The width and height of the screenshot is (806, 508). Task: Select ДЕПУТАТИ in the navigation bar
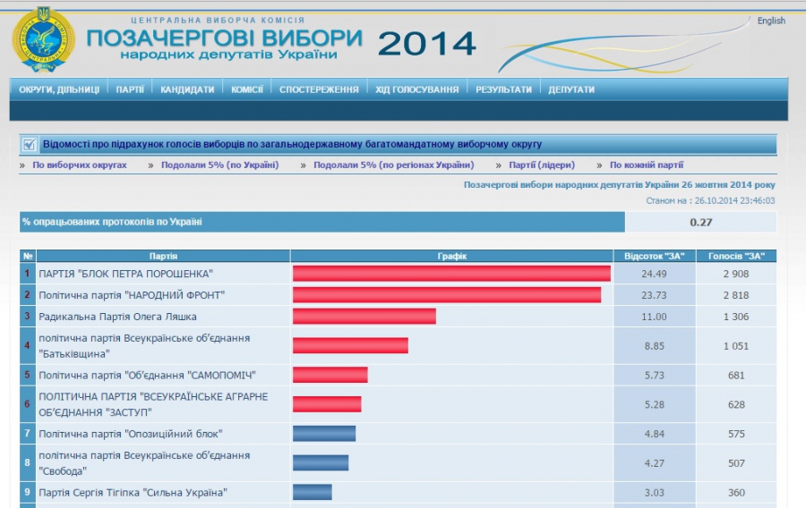pos(571,89)
